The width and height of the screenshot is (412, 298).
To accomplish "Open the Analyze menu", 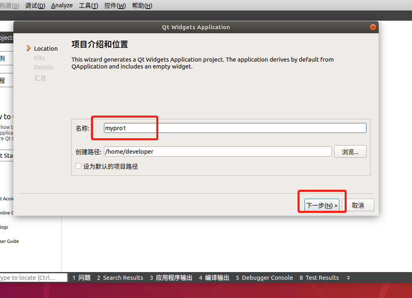I will click(x=62, y=6).
